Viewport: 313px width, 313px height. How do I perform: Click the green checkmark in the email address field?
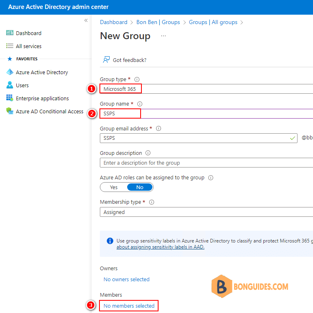click(x=293, y=138)
